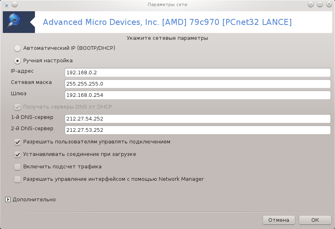The width and height of the screenshot is (335, 229).
Task: Maximize the Параметры сети window
Action: click(x=320, y=4)
